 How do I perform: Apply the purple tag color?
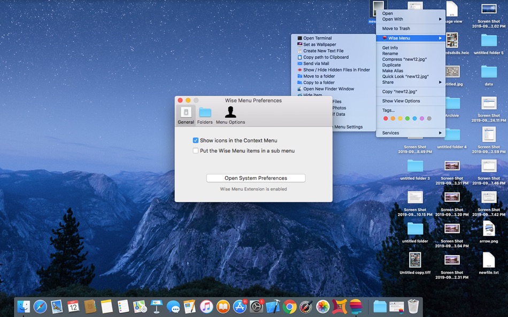coord(422,118)
